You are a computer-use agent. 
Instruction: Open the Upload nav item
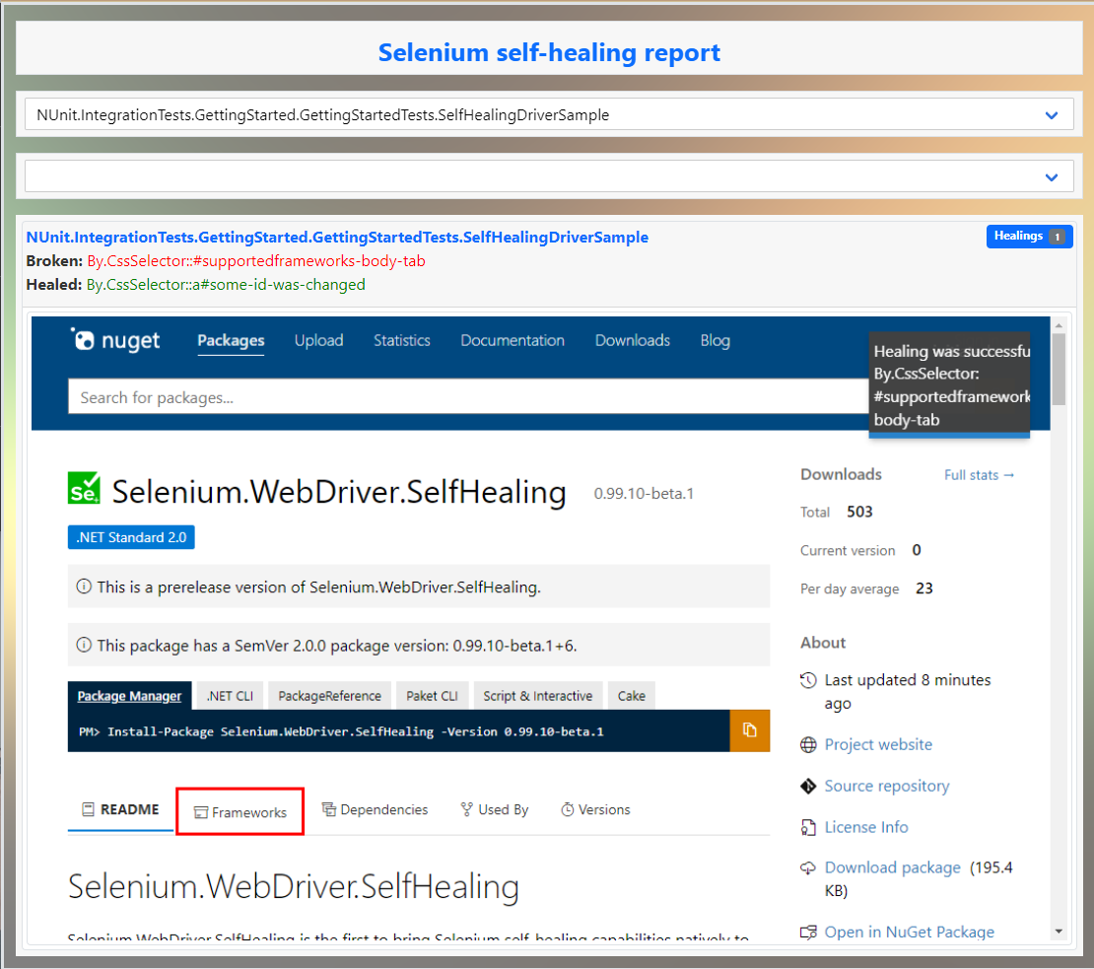click(319, 340)
